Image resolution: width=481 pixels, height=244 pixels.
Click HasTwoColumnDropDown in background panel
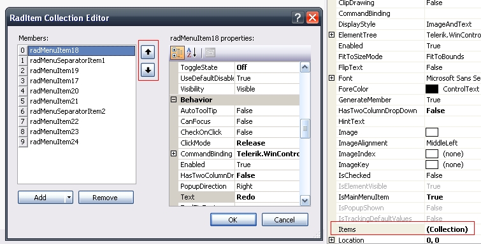(378, 111)
